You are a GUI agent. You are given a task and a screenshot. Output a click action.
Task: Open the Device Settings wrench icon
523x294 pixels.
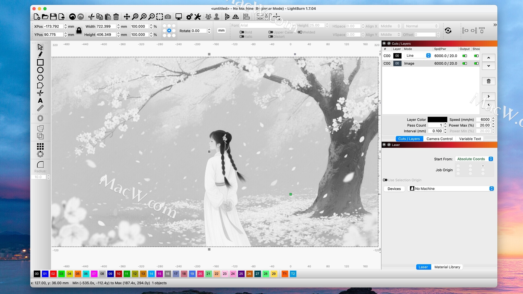(x=198, y=17)
